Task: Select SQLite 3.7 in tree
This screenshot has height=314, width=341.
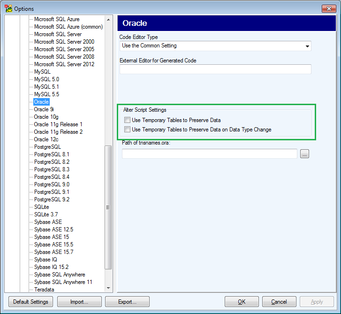Action: [46, 214]
